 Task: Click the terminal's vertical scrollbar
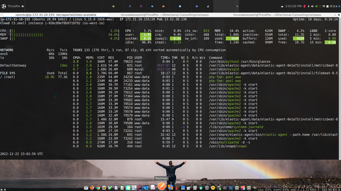tap(340, 88)
